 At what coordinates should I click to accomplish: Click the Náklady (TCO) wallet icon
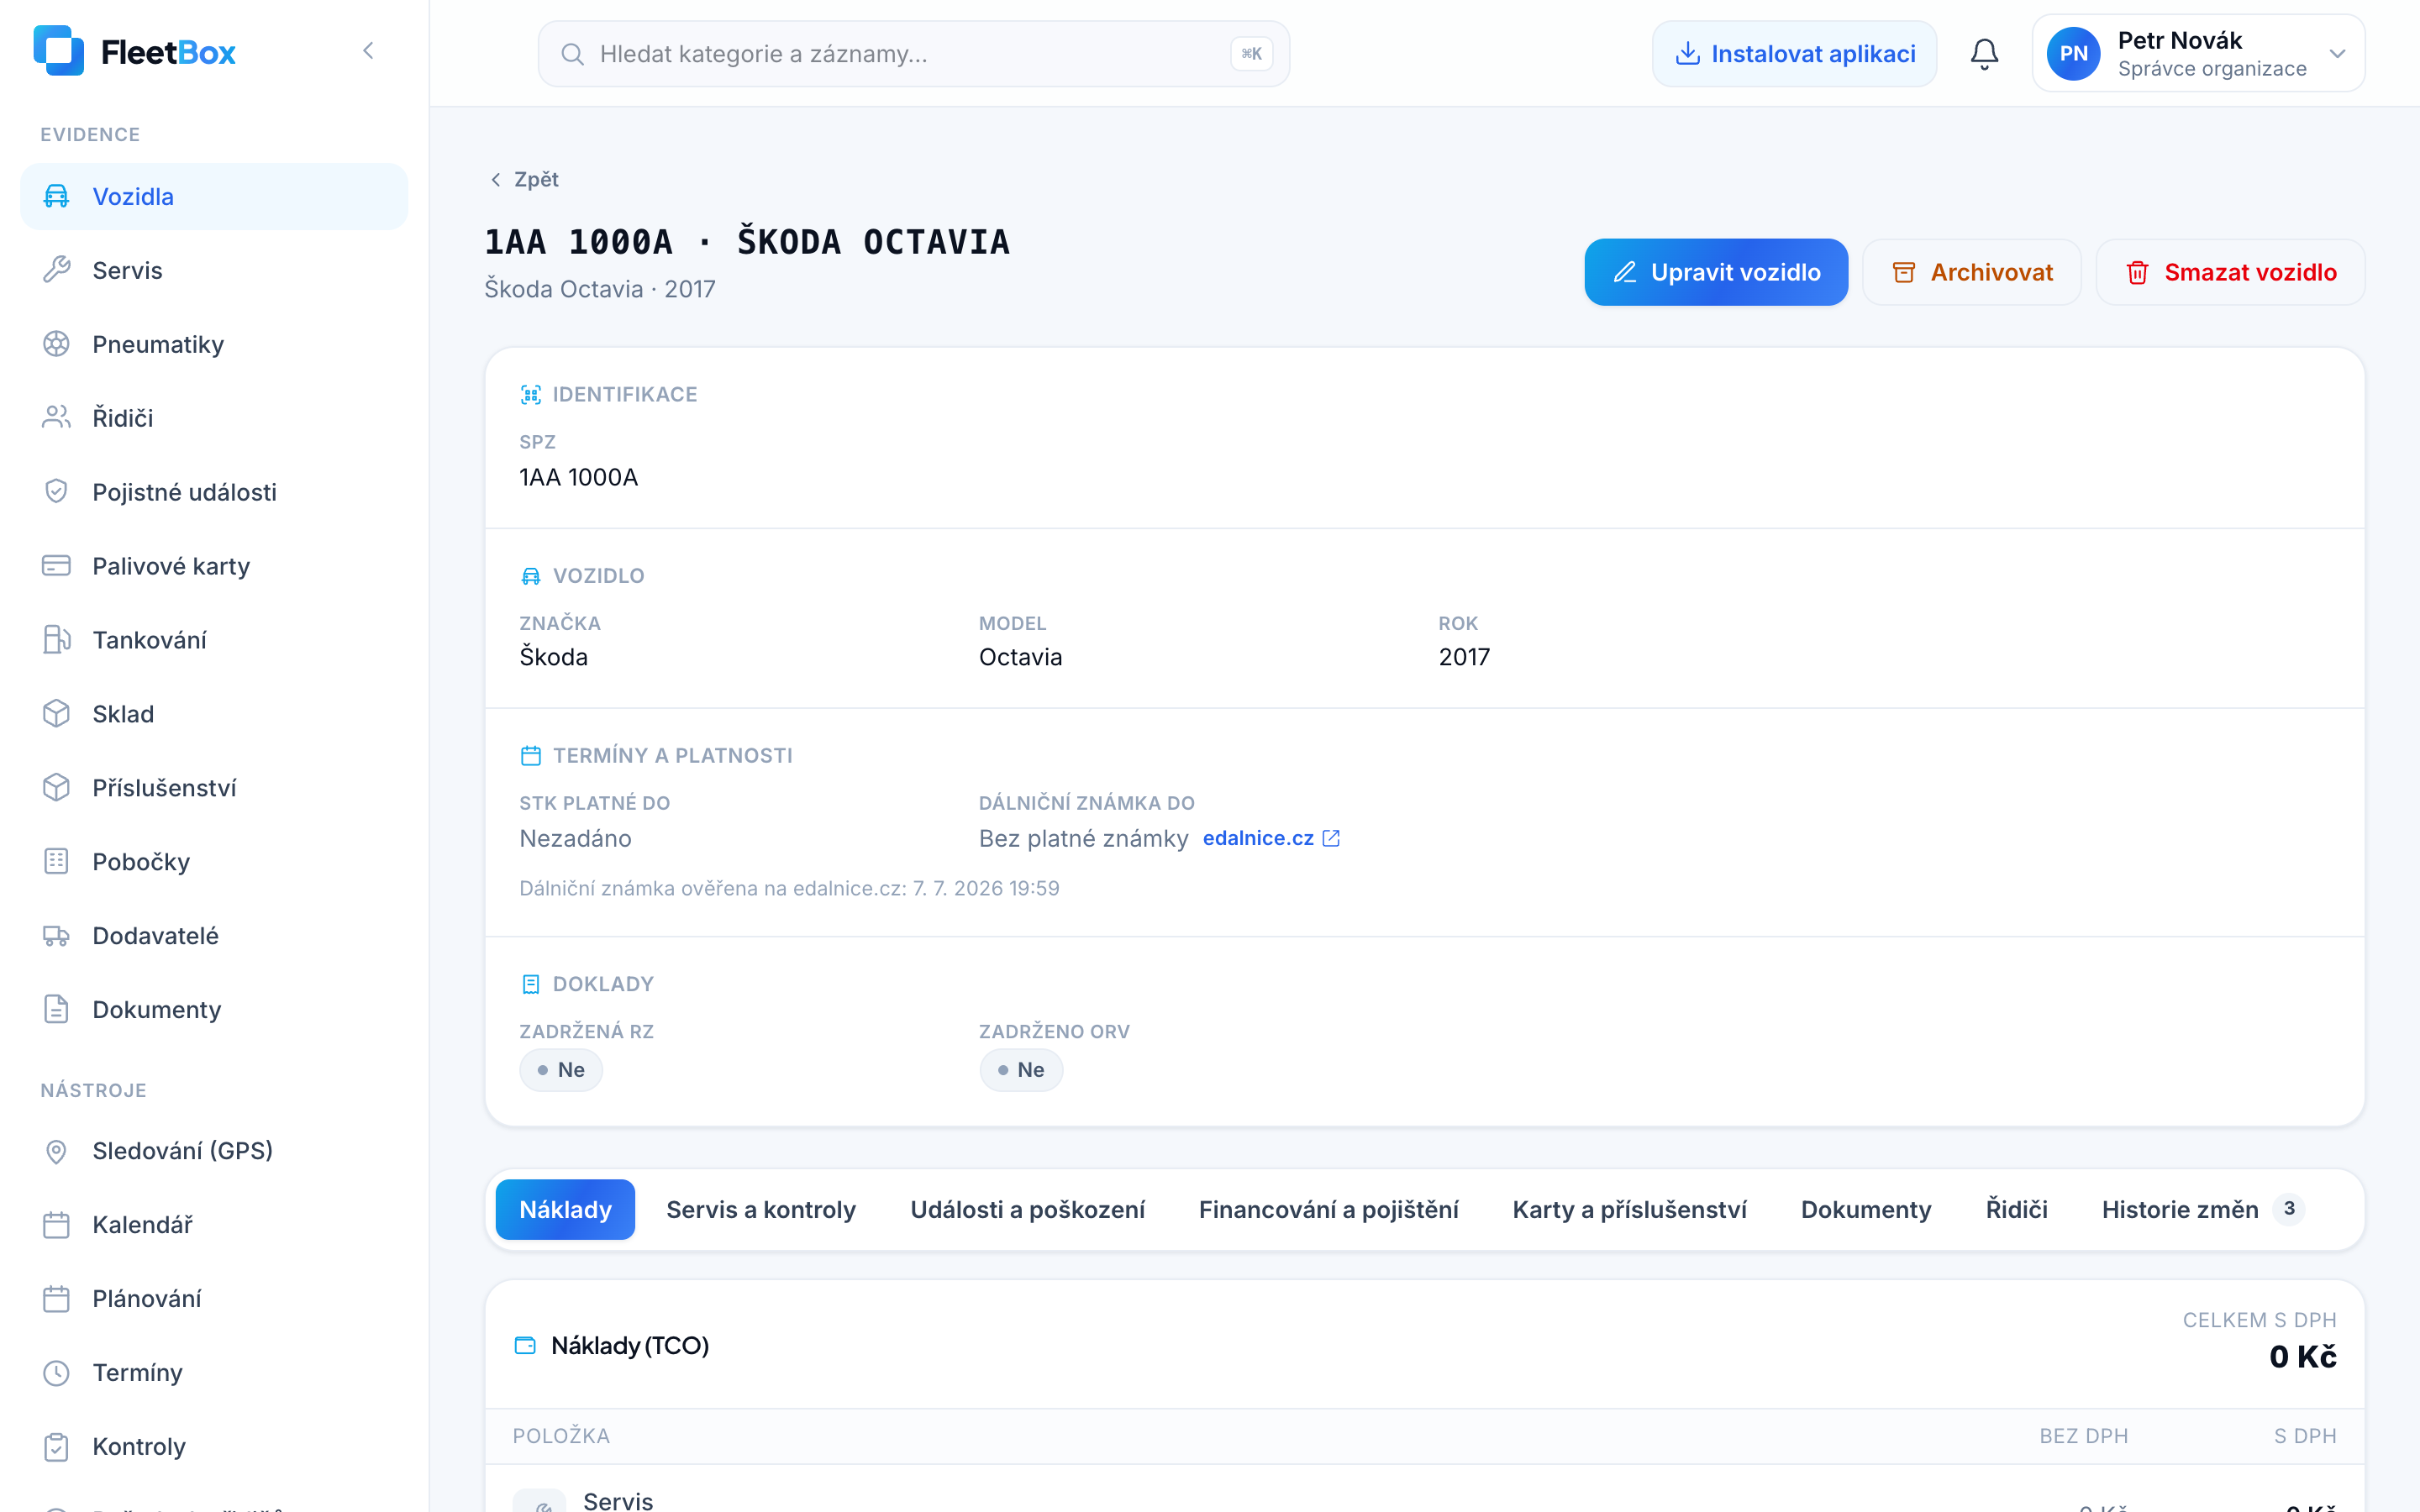(525, 1345)
